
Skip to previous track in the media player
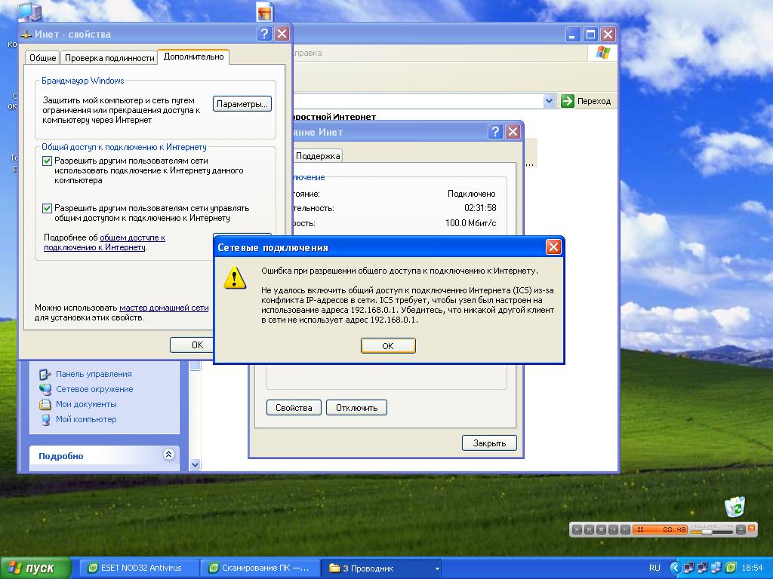(613, 530)
